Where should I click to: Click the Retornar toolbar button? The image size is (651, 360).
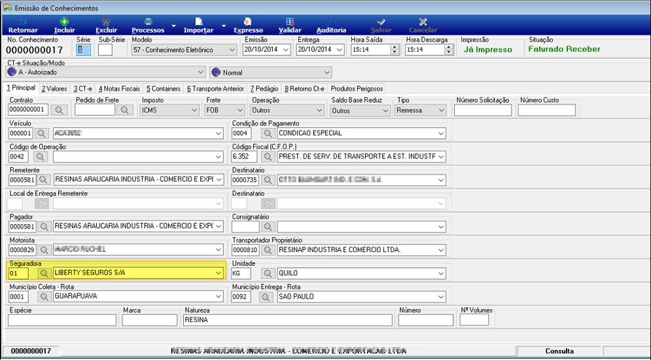click(23, 25)
